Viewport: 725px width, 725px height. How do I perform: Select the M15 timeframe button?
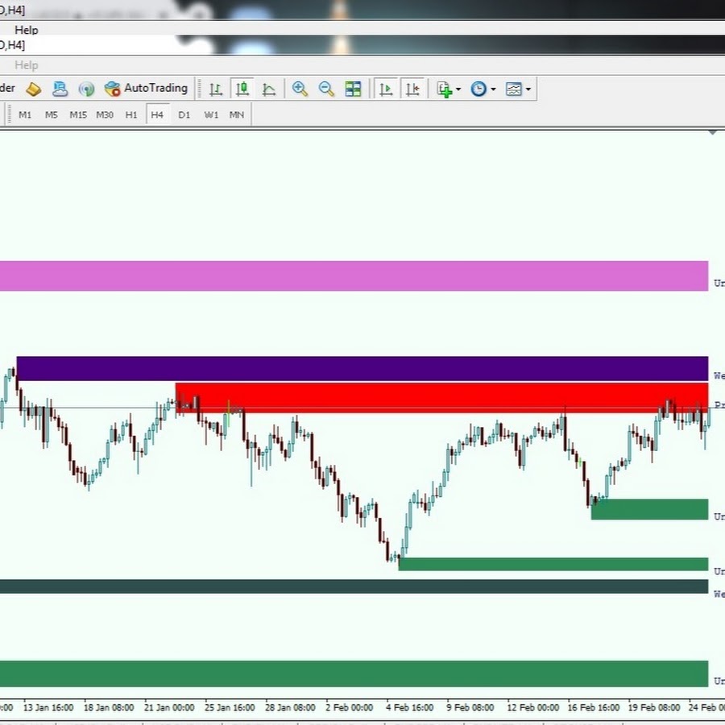pos(78,115)
